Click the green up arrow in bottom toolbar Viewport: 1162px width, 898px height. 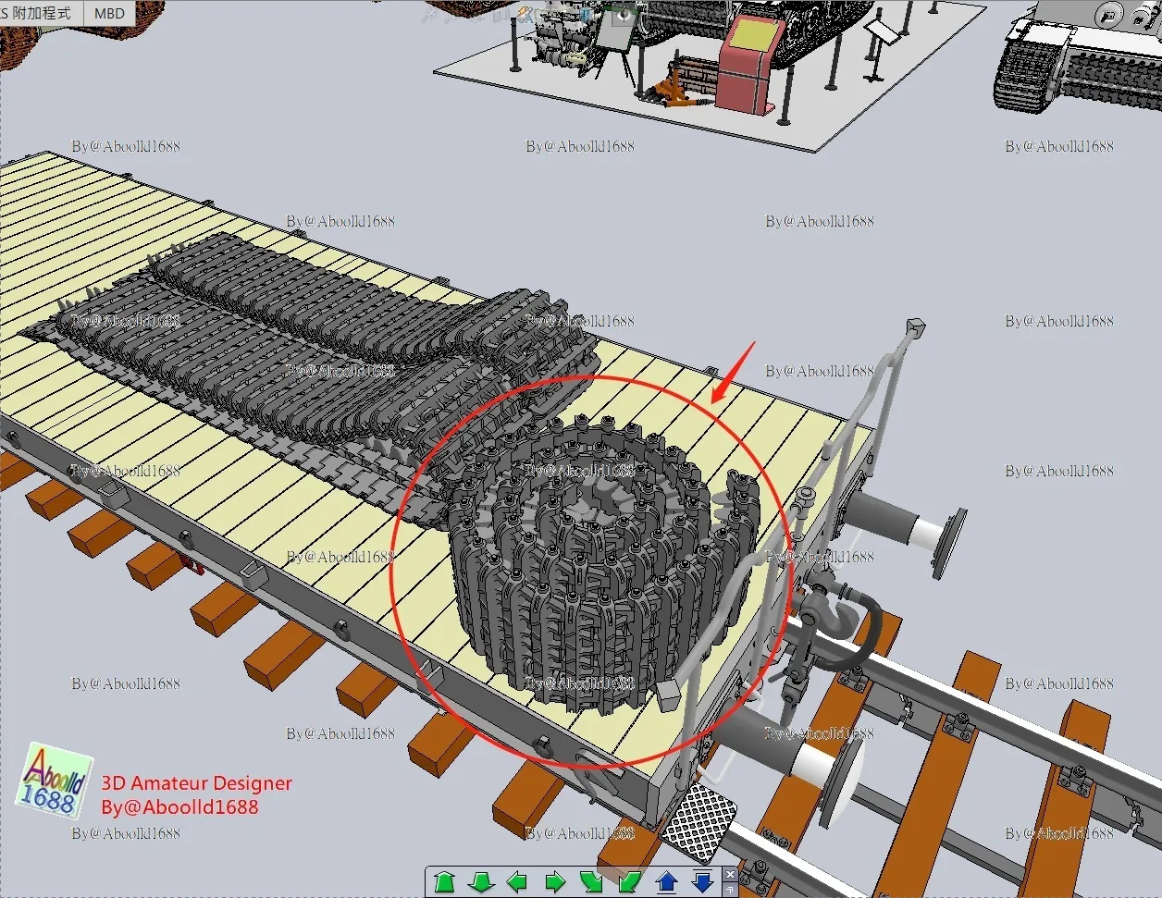click(445, 881)
